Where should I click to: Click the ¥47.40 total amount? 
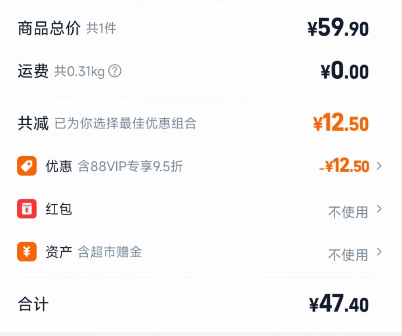click(x=339, y=305)
